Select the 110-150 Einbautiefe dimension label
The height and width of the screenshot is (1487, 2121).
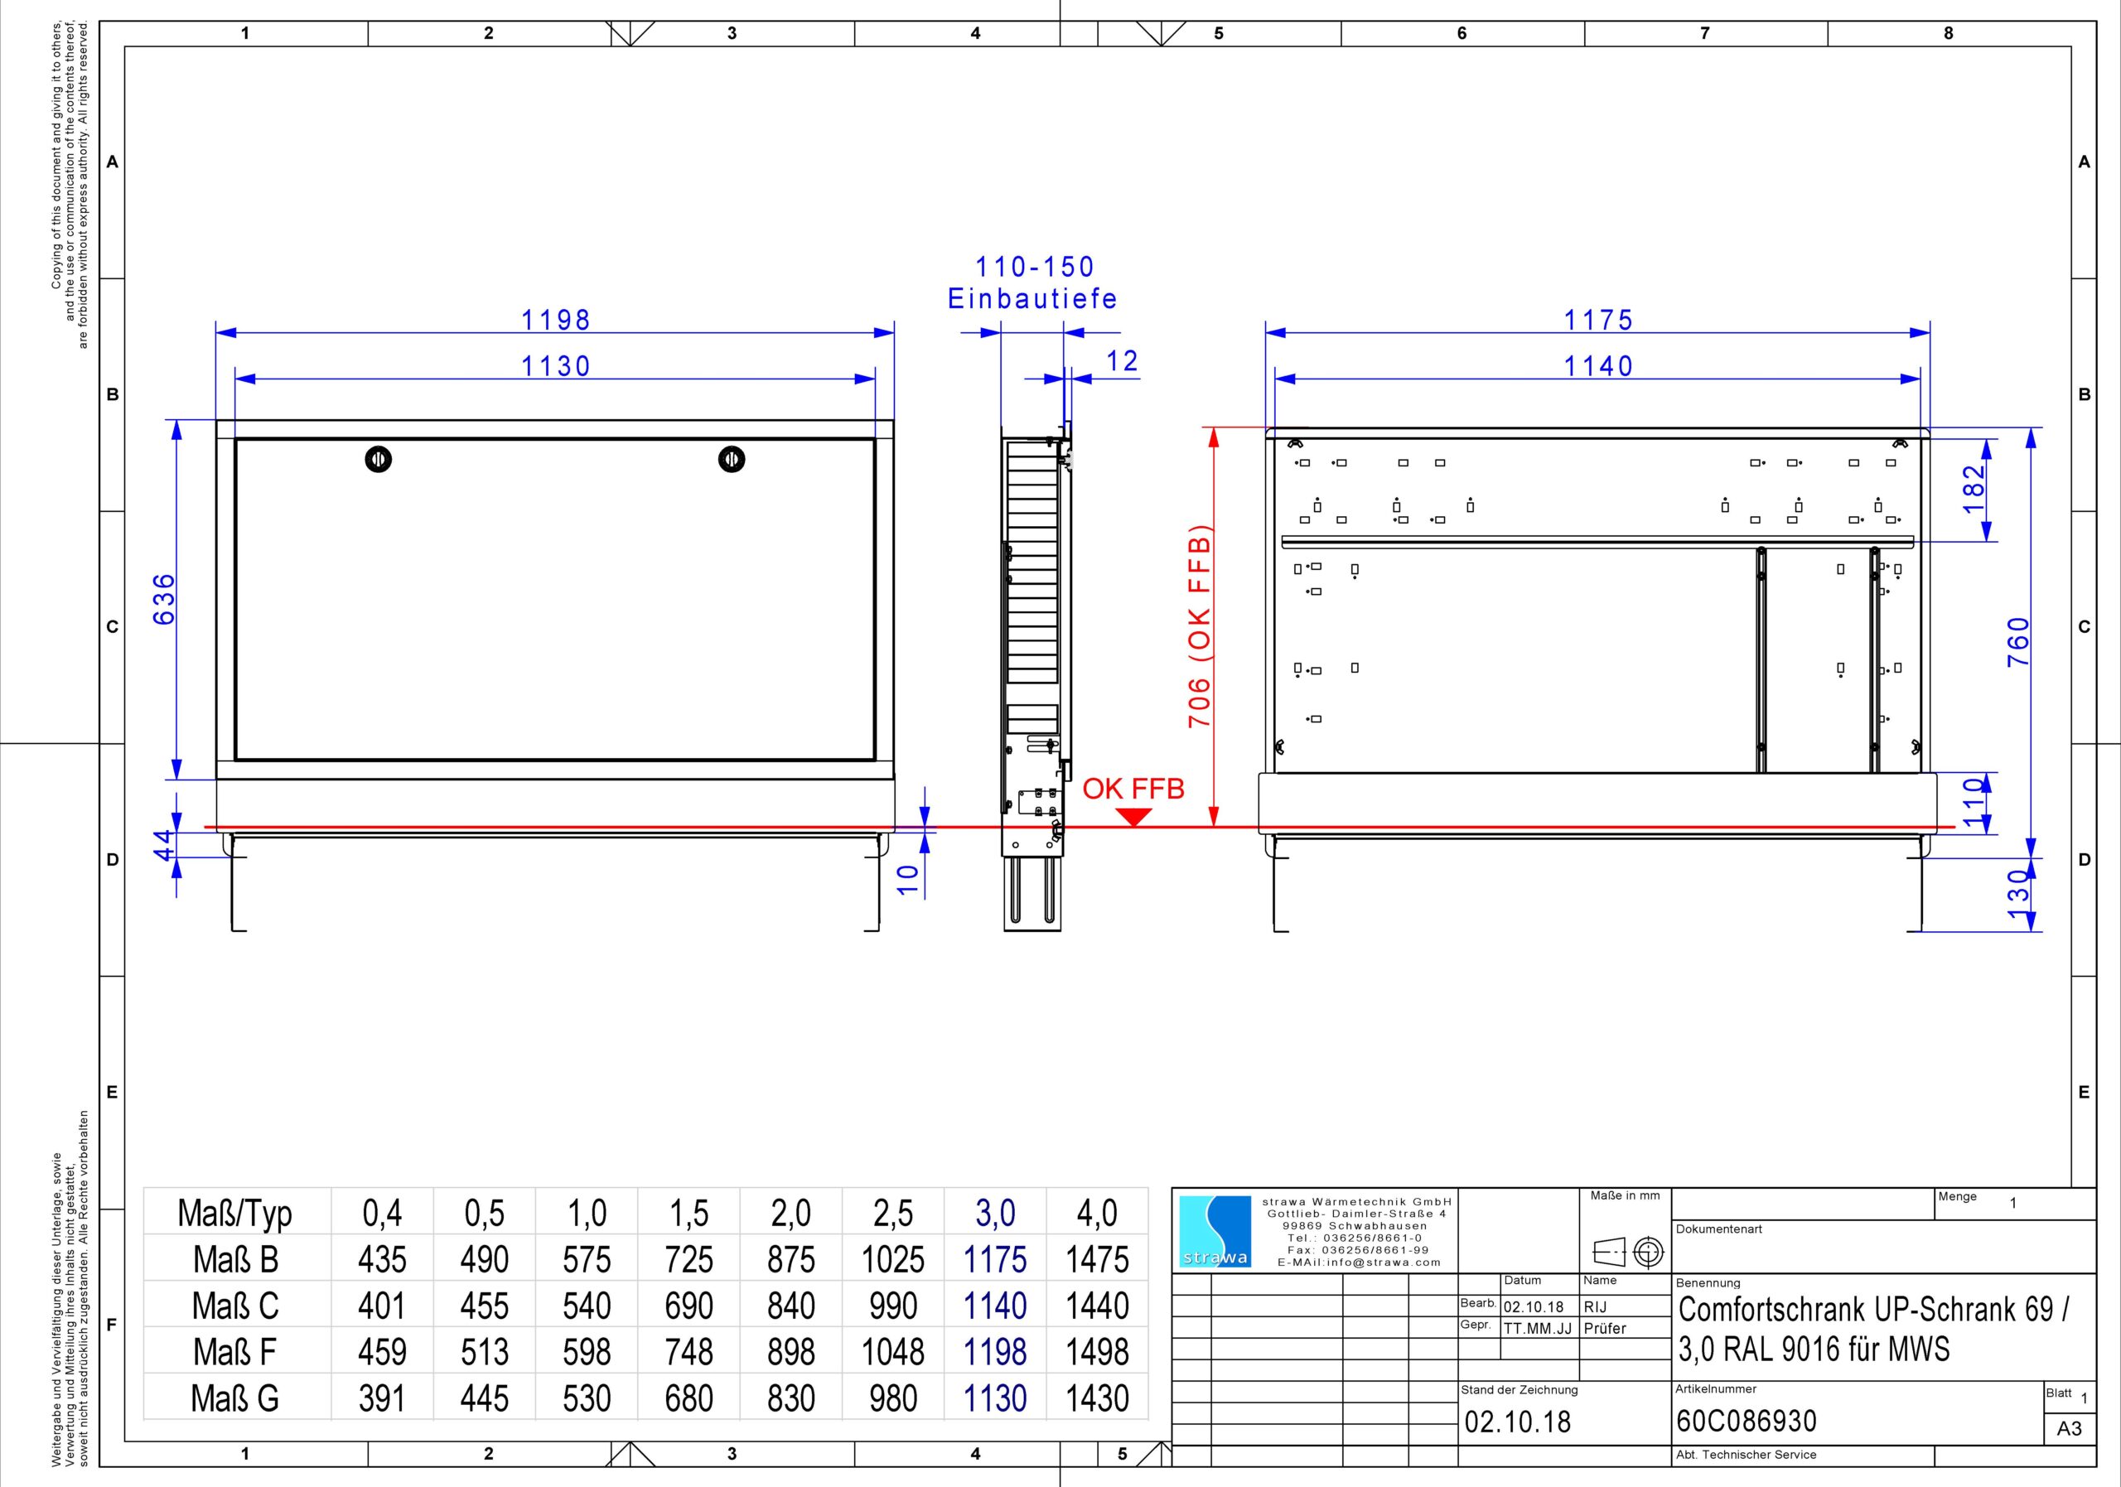tap(1033, 282)
